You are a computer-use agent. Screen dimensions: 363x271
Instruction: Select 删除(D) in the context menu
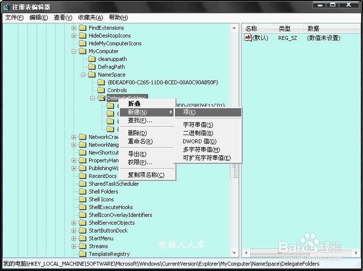(x=147, y=133)
